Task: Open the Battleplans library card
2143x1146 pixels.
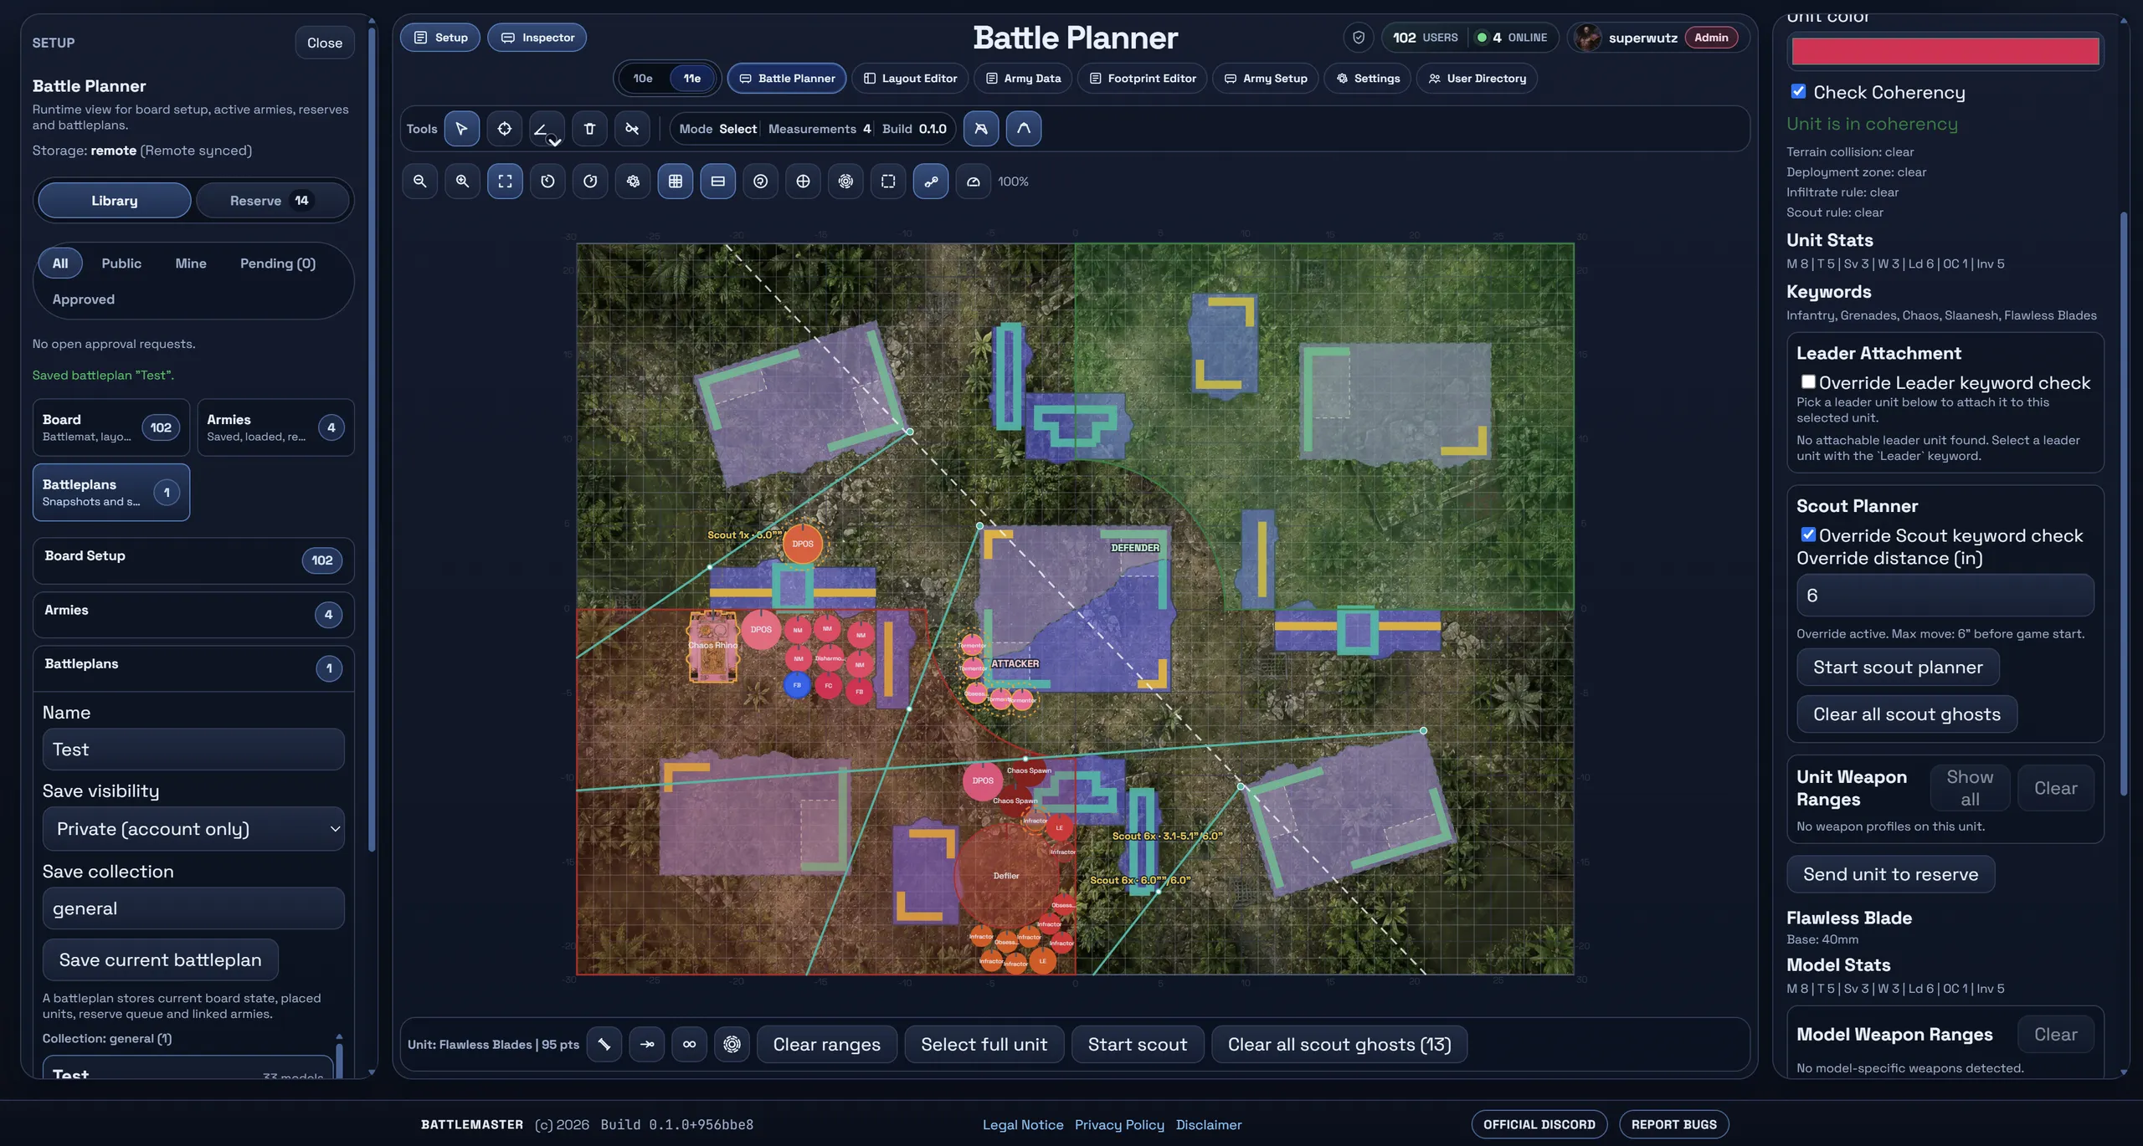Action: click(x=111, y=493)
